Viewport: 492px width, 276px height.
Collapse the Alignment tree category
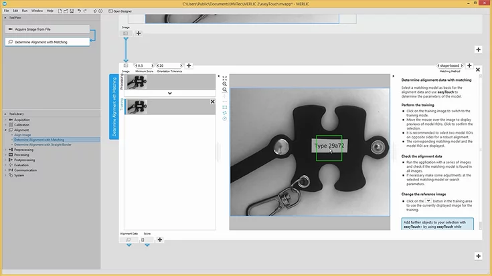(x=6, y=130)
